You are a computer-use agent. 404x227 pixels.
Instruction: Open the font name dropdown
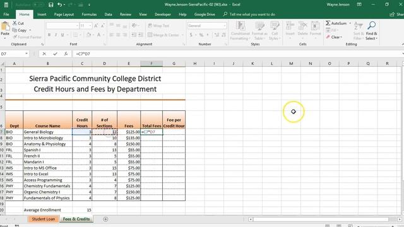click(77, 26)
